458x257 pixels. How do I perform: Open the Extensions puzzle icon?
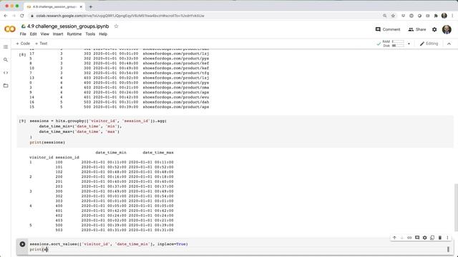click(x=436, y=16)
